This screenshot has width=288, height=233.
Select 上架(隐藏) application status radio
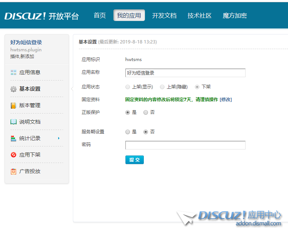click(x=162, y=87)
